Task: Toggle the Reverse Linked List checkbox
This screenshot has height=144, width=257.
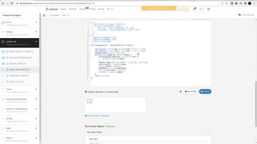Action: (x=3, y=64)
